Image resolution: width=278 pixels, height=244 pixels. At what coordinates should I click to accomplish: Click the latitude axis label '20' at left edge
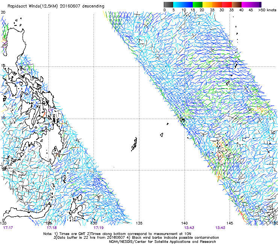tap(3, 12)
